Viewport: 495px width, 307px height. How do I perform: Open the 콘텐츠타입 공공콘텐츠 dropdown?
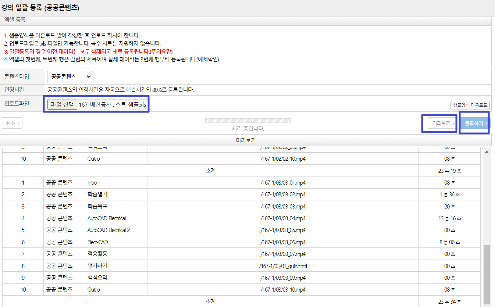(70, 76)
